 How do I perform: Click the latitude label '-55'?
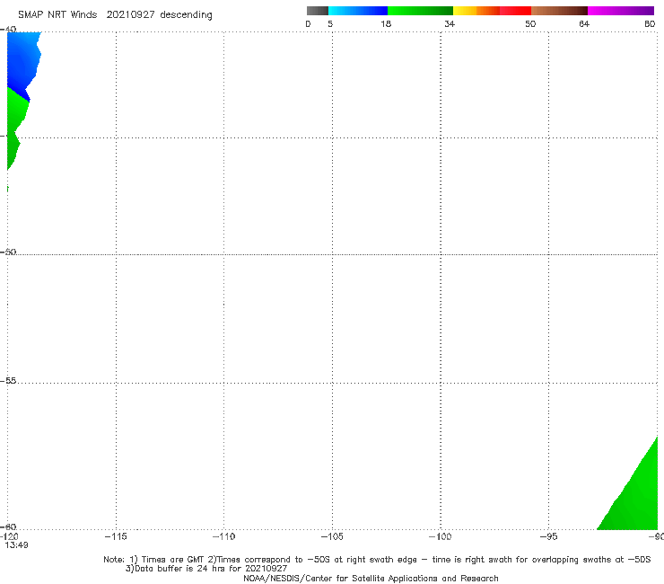(x=8, y=380)
